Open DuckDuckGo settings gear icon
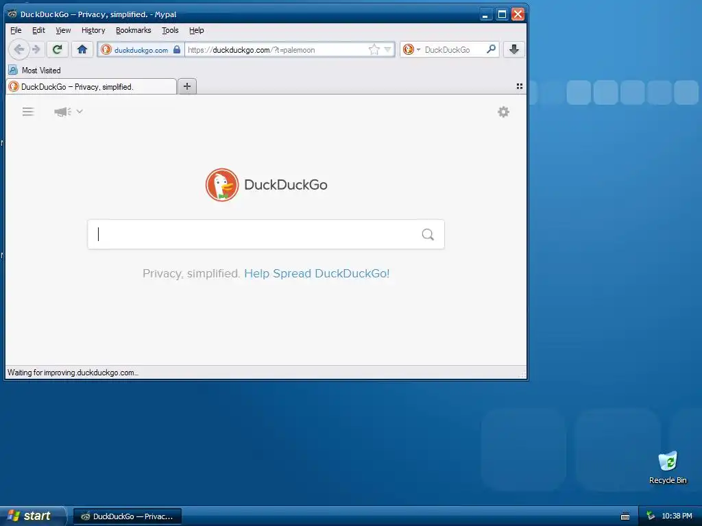 pos(504,112)
